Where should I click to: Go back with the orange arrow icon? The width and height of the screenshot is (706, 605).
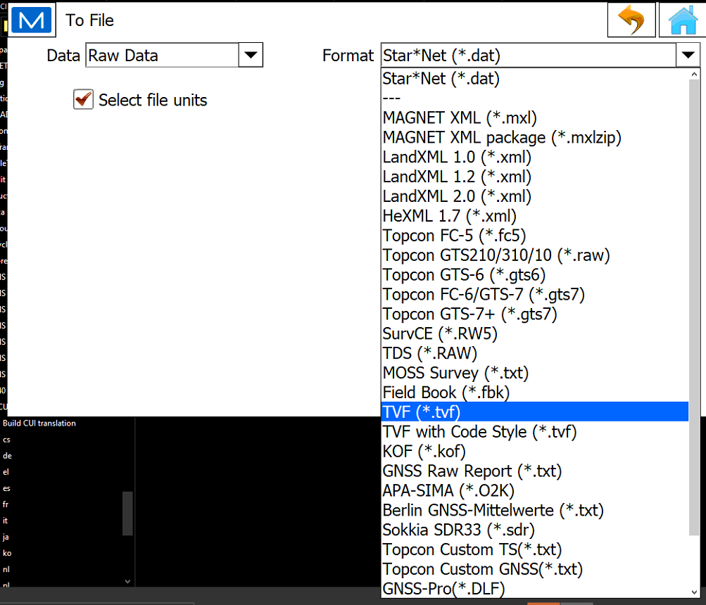point(631,20)
